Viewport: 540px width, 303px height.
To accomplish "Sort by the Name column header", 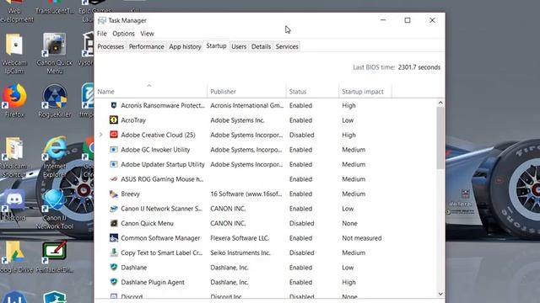I will [151, 92].
